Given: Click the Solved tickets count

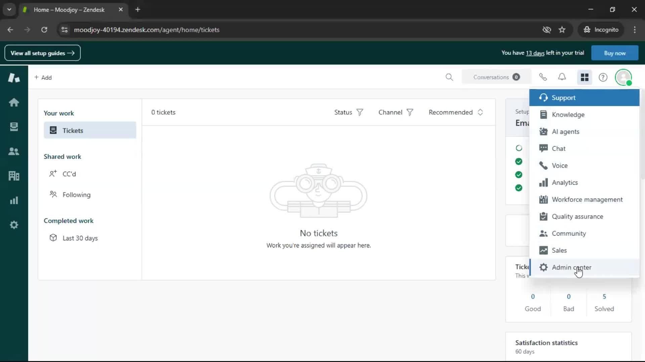Looking at the screenshot, I should tap(604, 297).
